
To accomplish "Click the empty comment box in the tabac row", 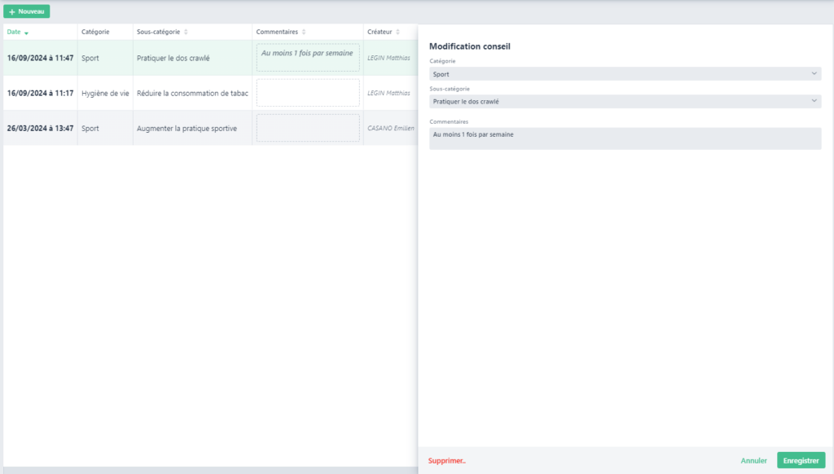I will pyautogui.click(x=307, y=93).
